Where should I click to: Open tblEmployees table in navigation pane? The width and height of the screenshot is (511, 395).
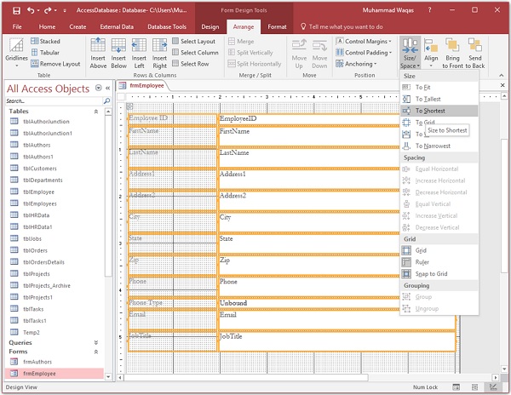click(x=39, y=203)
